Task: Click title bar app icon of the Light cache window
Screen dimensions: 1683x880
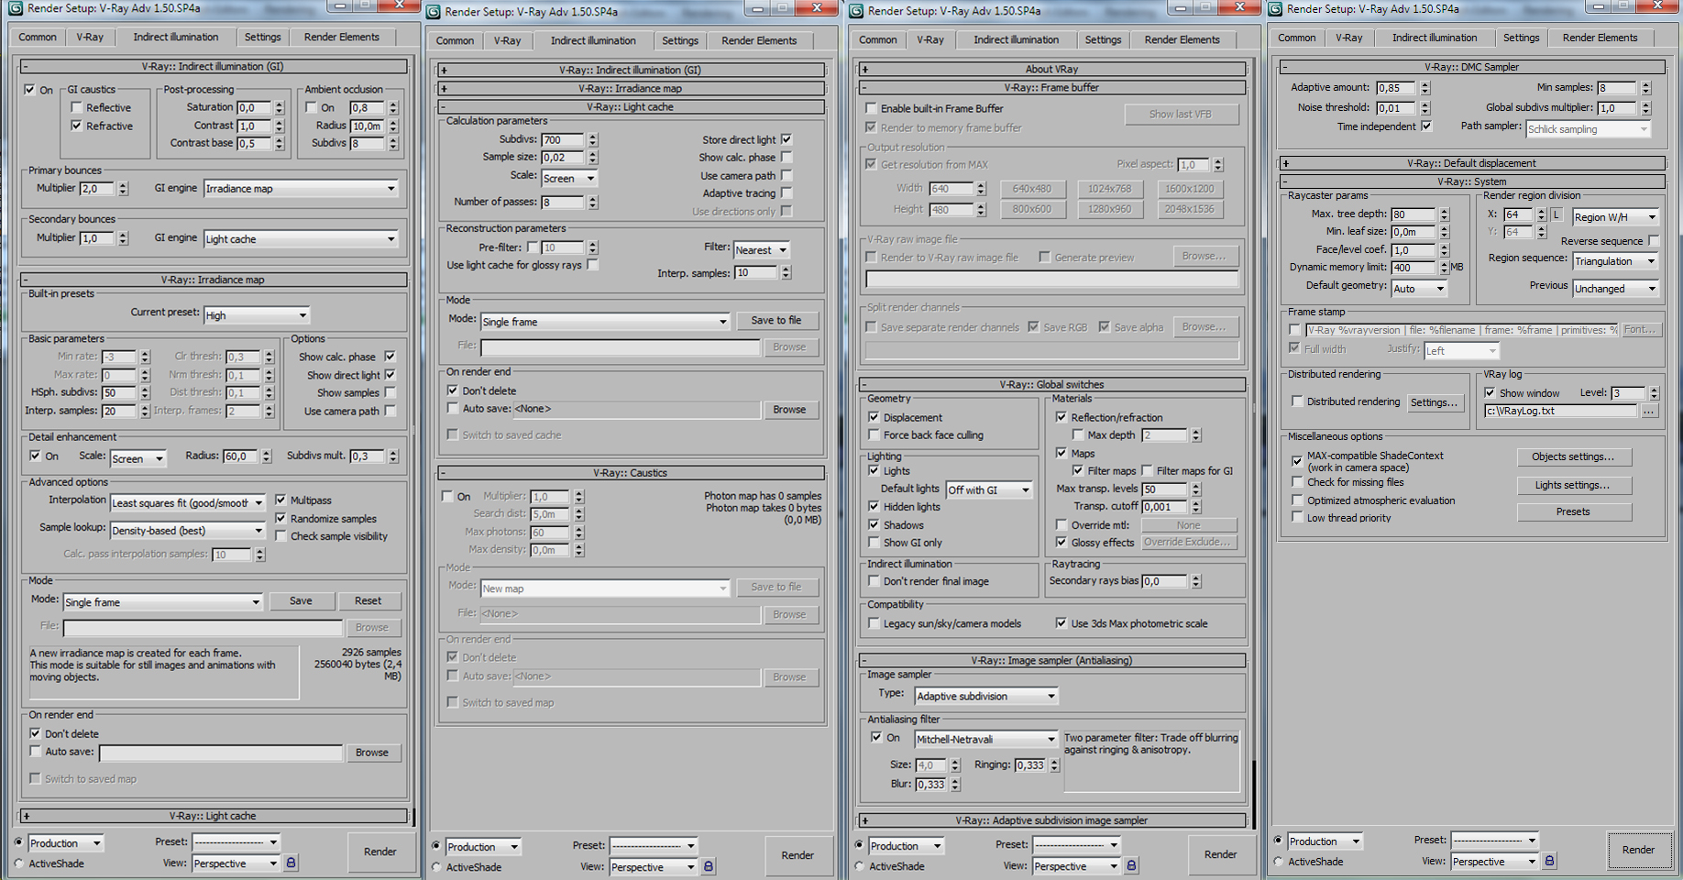Action: point(434,12)
